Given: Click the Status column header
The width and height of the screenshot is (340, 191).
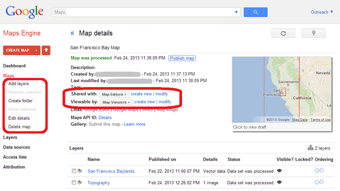Looking at the screenshot, I should point(234,159).
